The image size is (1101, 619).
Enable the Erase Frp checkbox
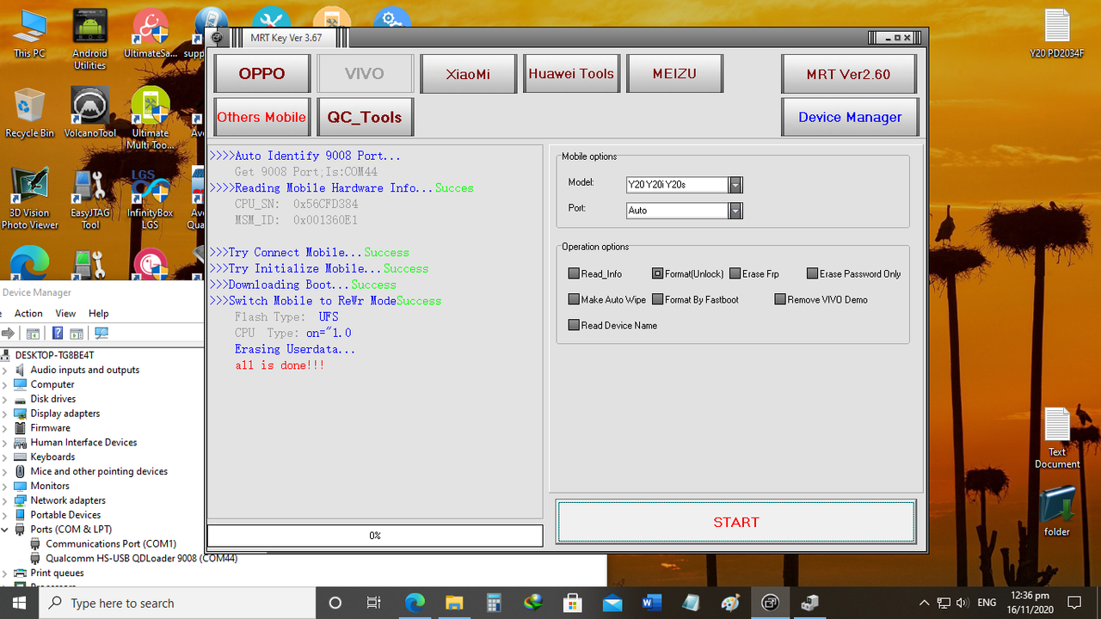pos(735,274)
